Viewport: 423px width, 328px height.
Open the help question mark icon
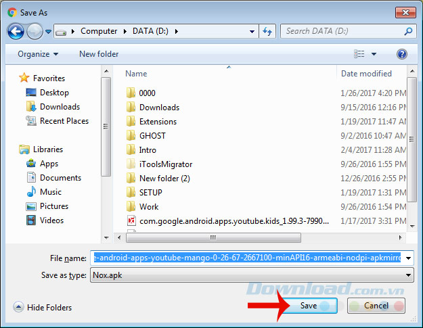tap(401, 54)
